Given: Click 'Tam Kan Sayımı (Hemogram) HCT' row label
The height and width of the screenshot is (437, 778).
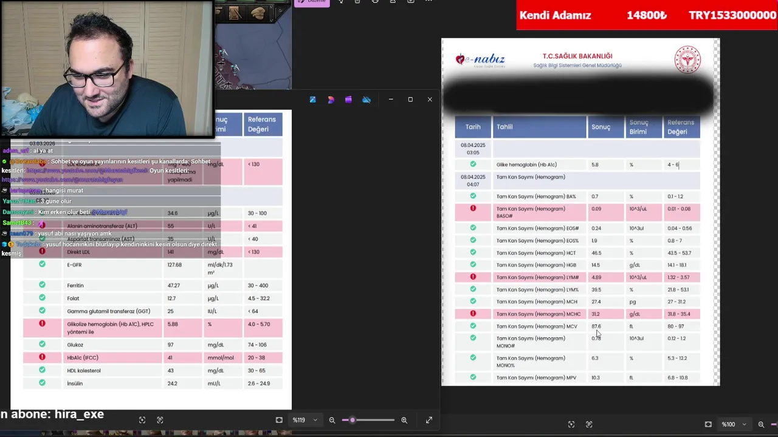Looking at the screenshot, I should pos(536,252).
